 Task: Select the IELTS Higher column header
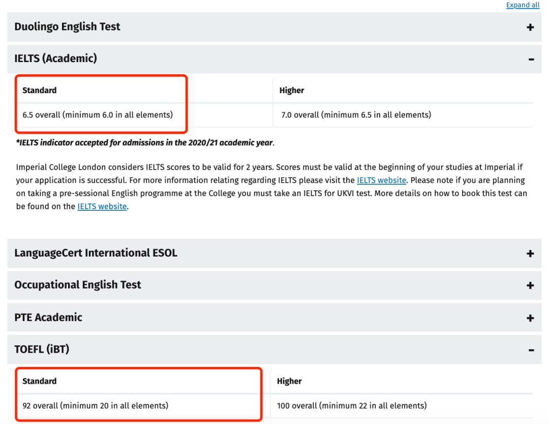(x=292, y=91)
